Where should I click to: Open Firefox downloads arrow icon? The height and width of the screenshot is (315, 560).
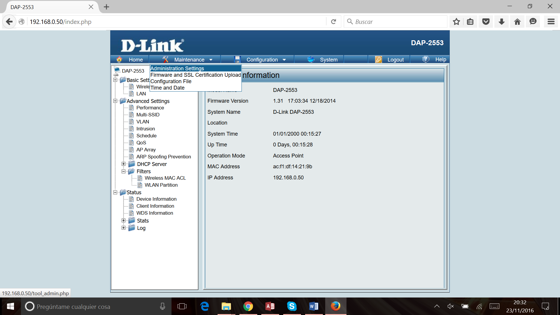click(x=502, y=22)
